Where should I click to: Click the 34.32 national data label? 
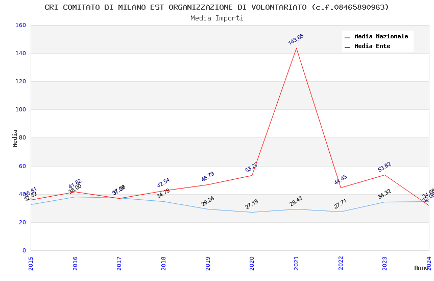coord(384,194)
